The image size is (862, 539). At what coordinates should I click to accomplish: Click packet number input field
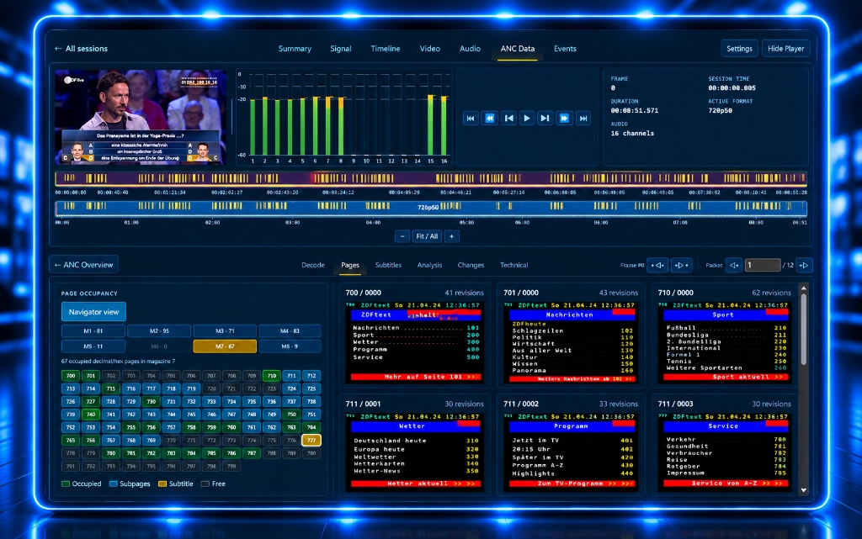coord(763,265)
